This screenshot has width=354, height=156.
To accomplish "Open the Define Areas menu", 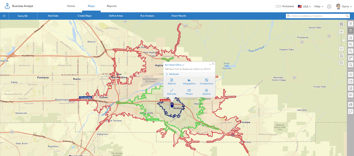I will (x=116, y=16).
